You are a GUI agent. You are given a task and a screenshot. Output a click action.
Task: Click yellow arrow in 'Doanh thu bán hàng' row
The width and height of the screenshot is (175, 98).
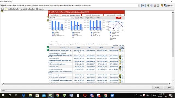click(x=120, y=50)
